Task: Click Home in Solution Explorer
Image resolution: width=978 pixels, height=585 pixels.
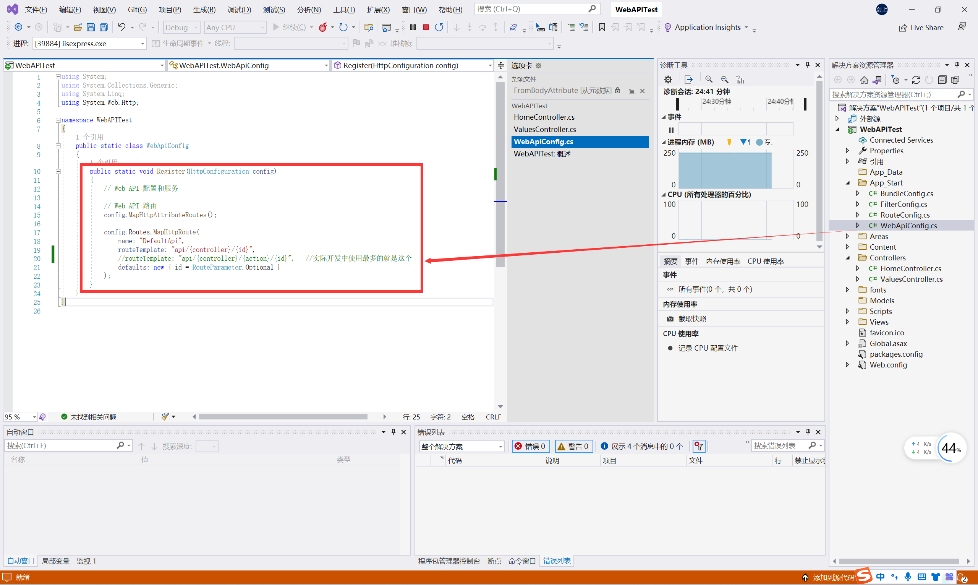Action: click(864, 80)
